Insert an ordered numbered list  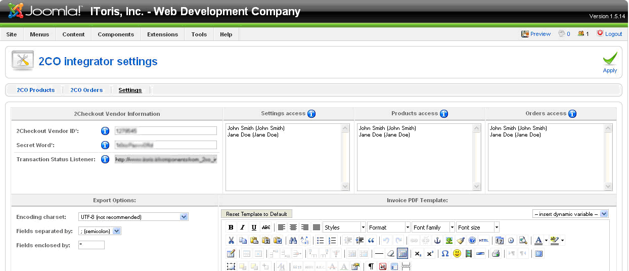coord(332,241)
